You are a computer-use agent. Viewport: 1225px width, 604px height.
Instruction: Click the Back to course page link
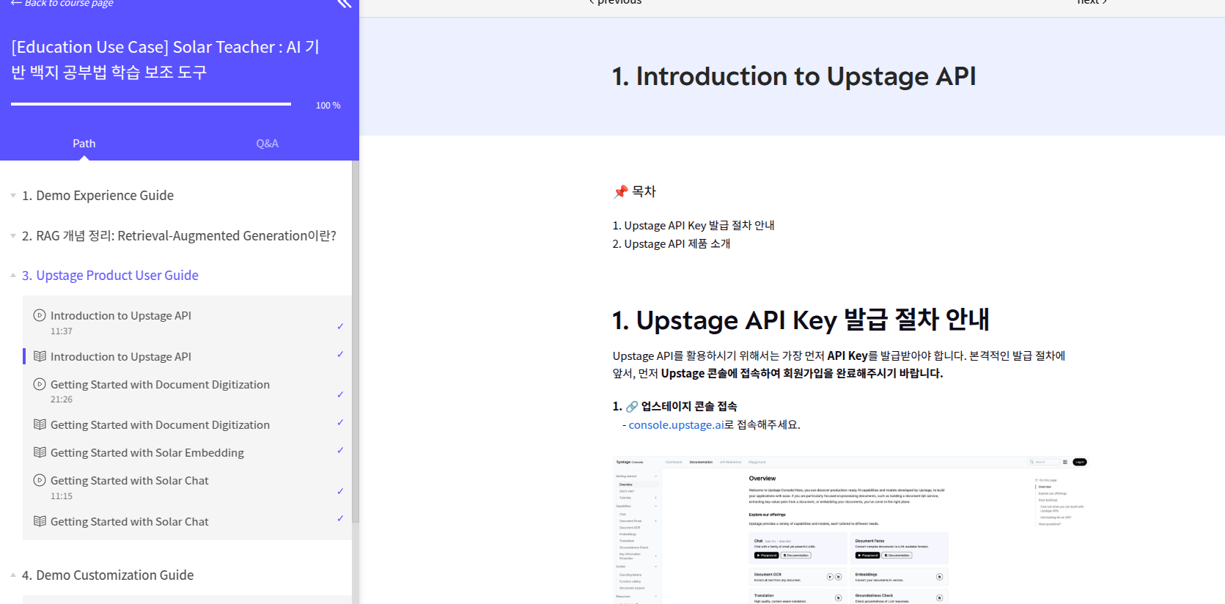62,4
